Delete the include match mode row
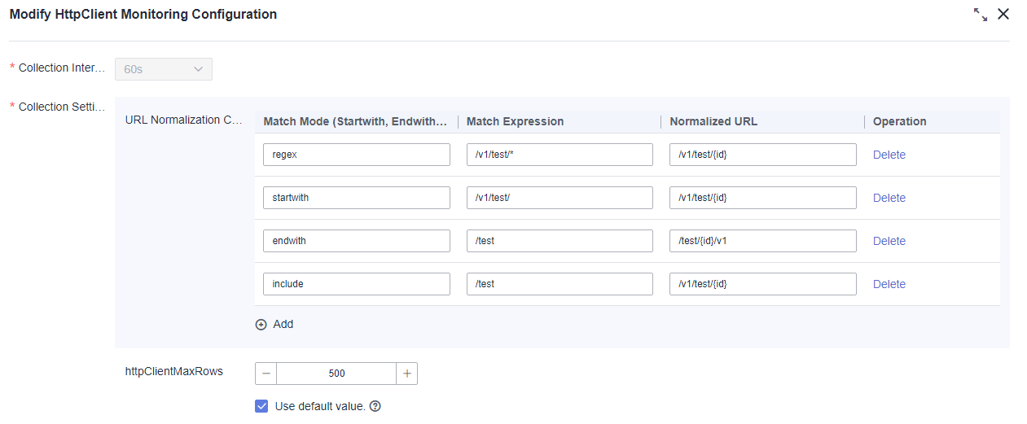This screenshot has height=424, width=1027. (x=889, y=284)
